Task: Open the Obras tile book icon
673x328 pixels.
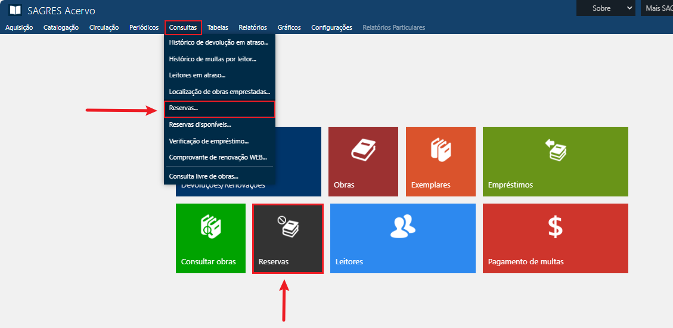Action: click(362, 149)
